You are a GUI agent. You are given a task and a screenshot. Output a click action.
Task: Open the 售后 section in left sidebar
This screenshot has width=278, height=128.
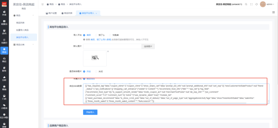[4, 60]
